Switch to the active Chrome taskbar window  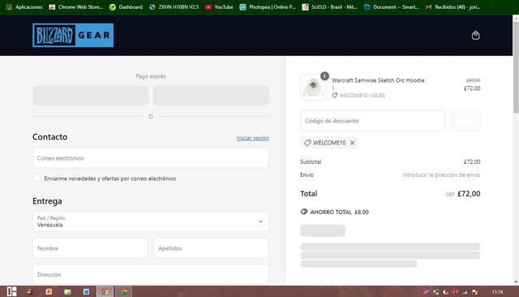click(105, 291)
